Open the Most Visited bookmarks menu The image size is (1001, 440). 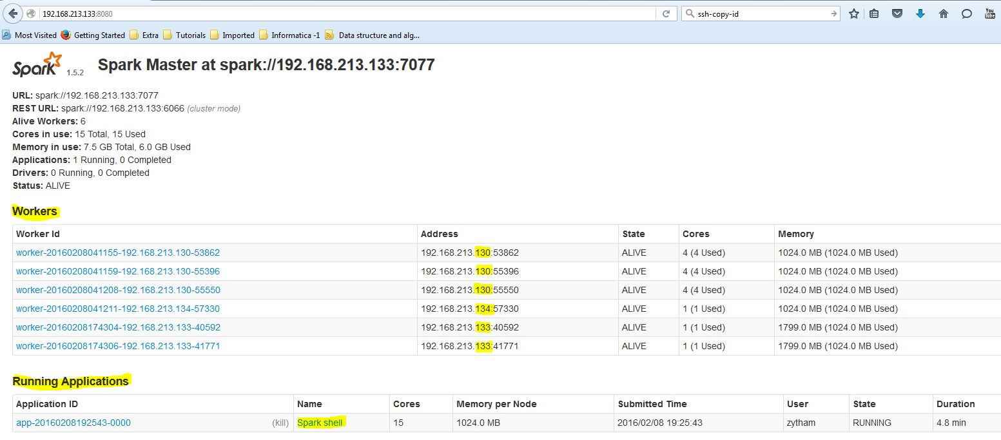pos(34,35)
